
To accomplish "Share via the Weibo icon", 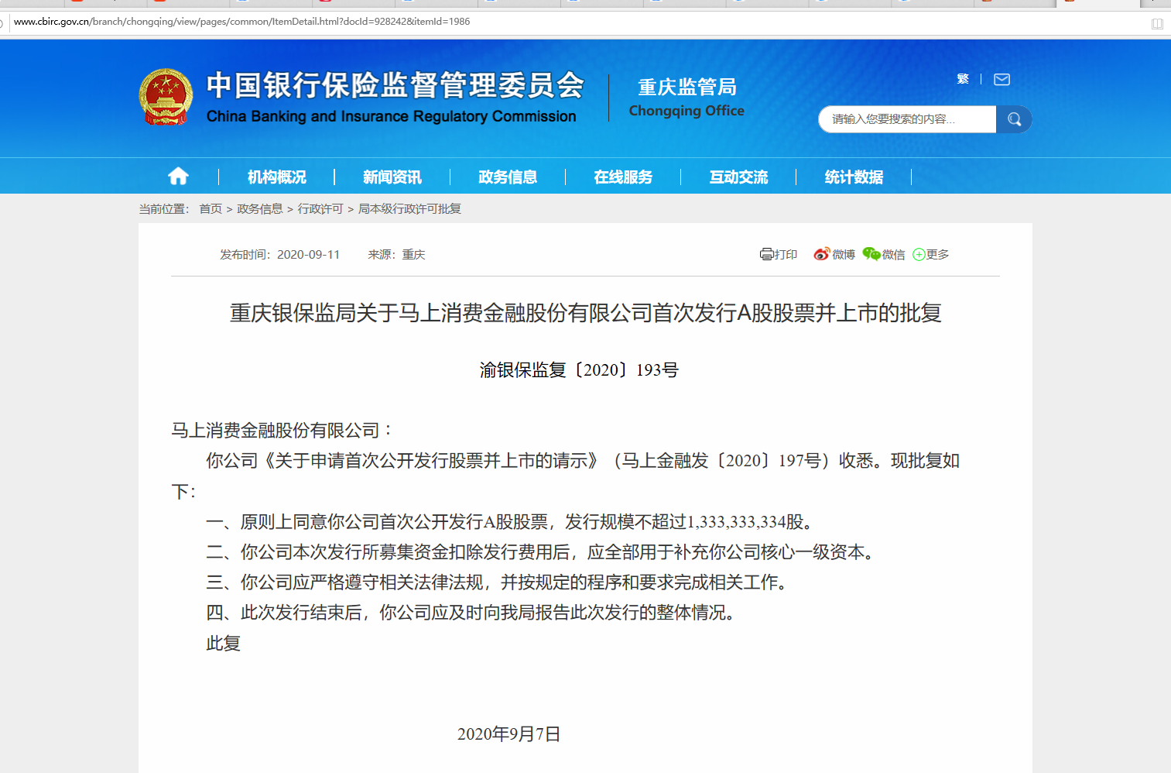I will pyautogui.click(x=822, y=254).
